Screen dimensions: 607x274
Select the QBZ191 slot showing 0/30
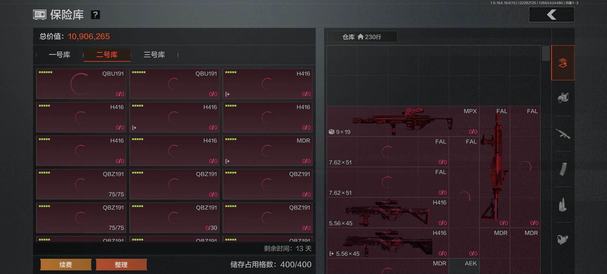click(174, 218)
